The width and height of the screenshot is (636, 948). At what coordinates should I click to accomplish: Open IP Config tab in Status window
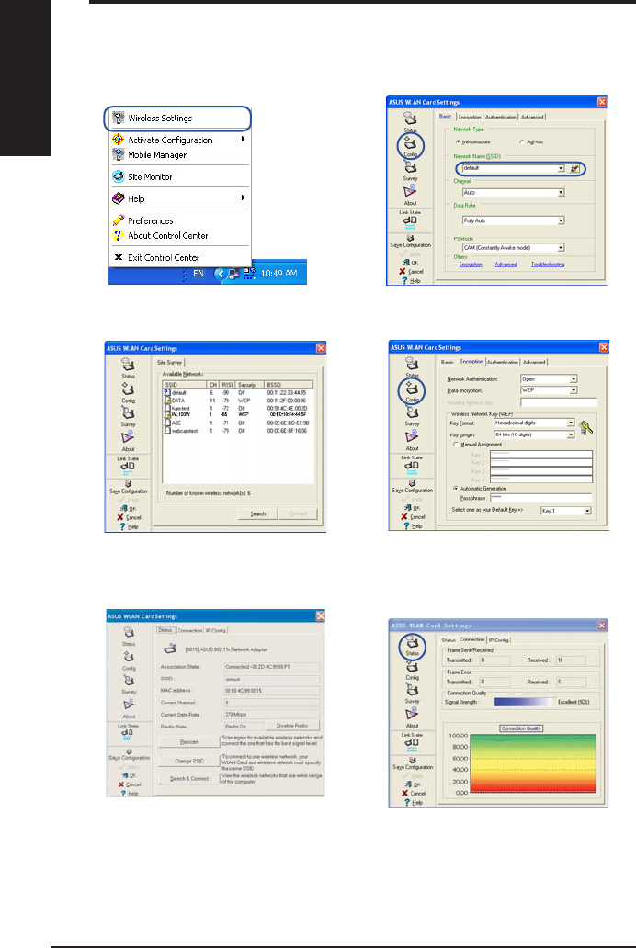pos(216,630)
